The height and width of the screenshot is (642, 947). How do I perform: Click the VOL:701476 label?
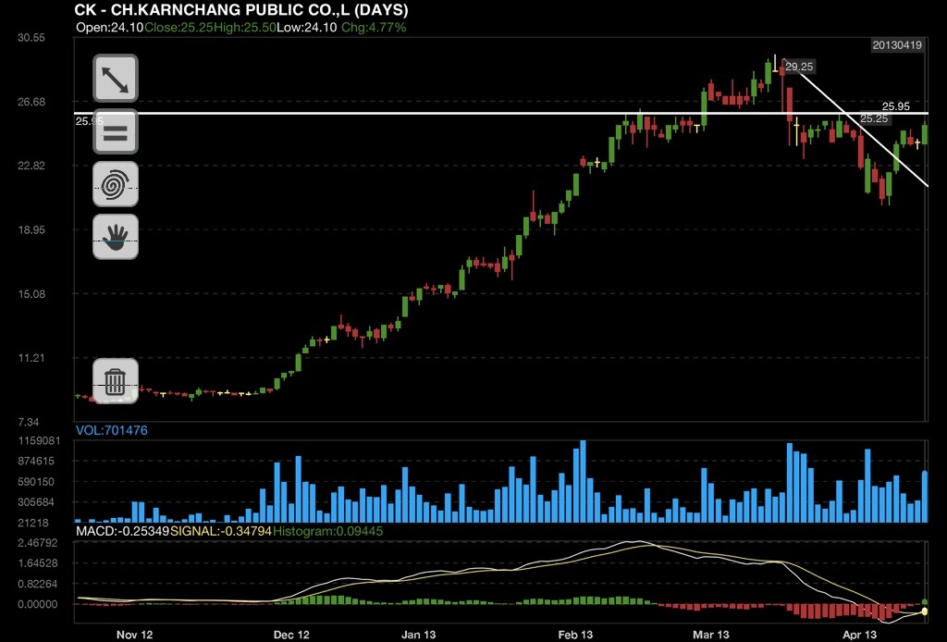coord(112,430)
